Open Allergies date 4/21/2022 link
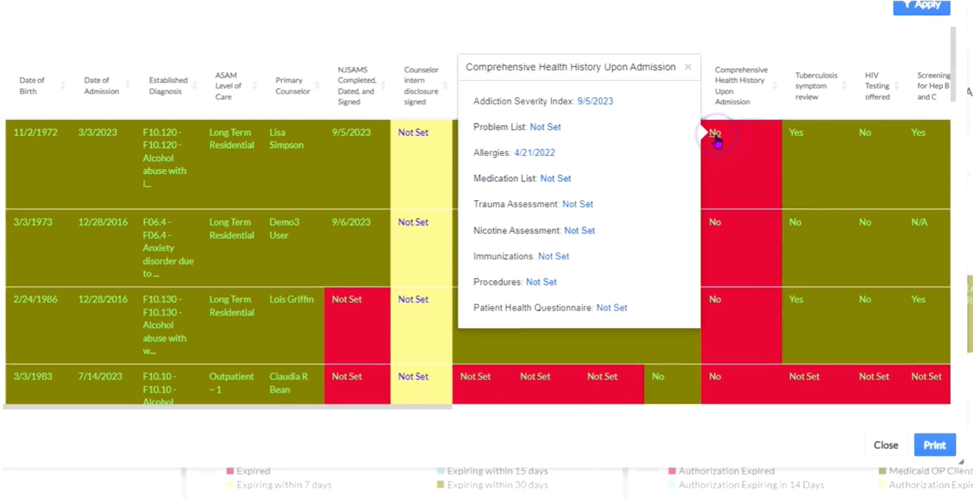Screen dimensions: 973x498 coord(535,152)
